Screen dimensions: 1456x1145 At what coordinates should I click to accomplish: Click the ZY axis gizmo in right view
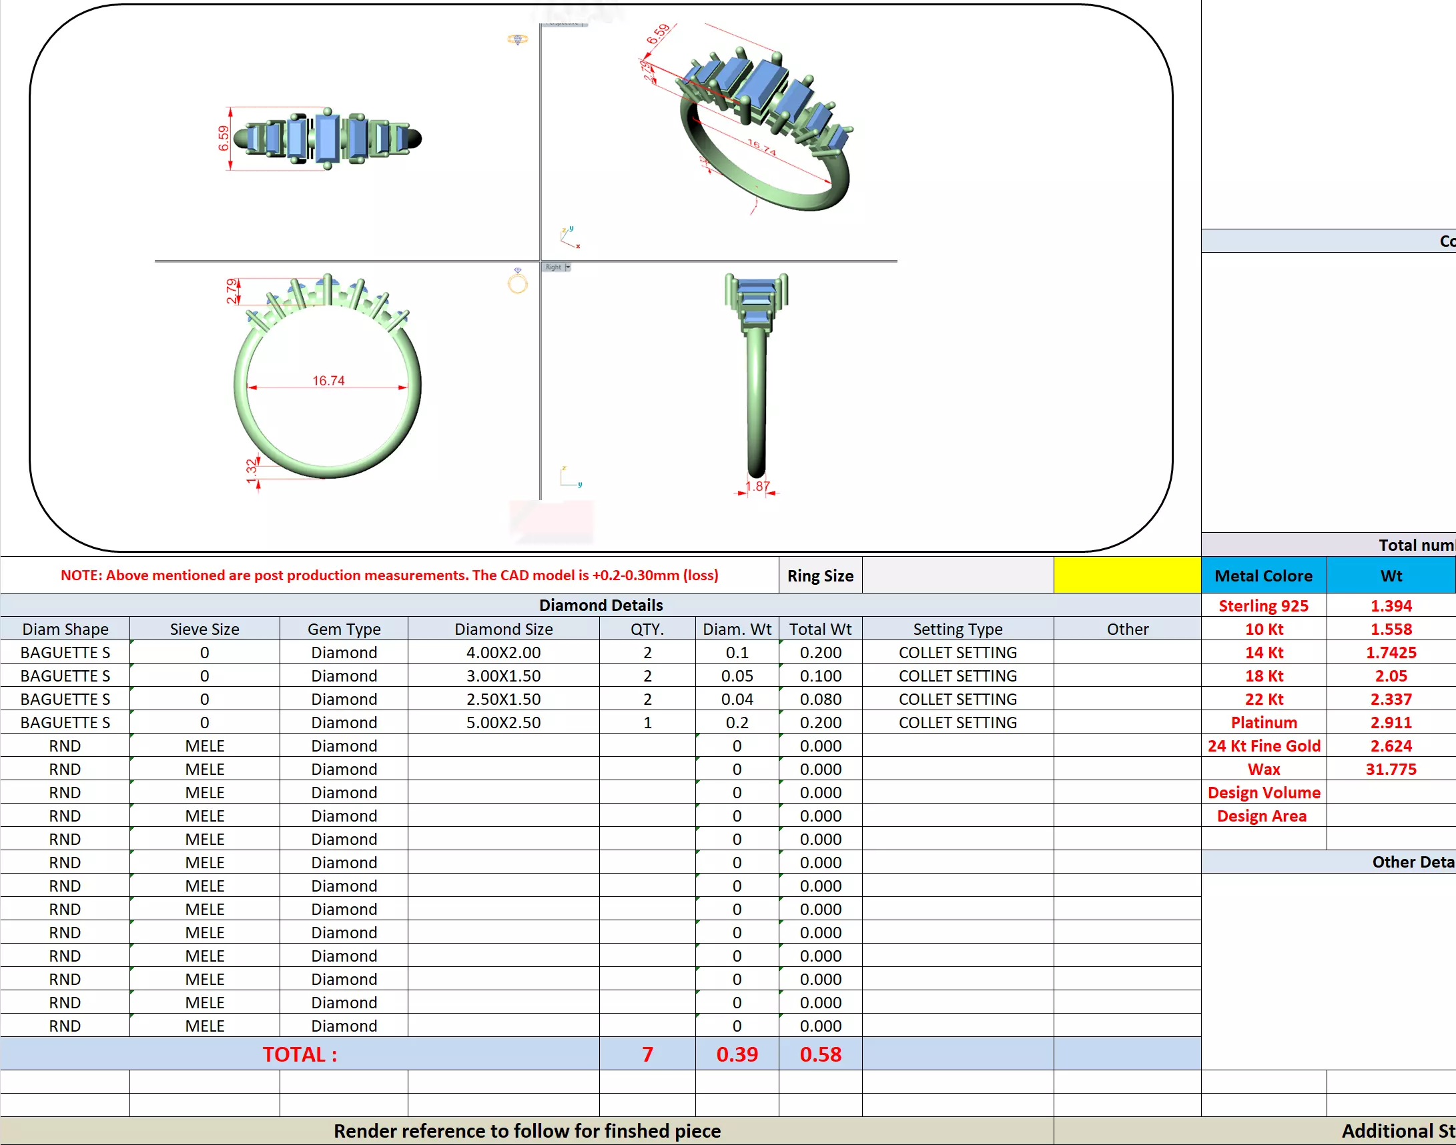(x=570, y=477)
